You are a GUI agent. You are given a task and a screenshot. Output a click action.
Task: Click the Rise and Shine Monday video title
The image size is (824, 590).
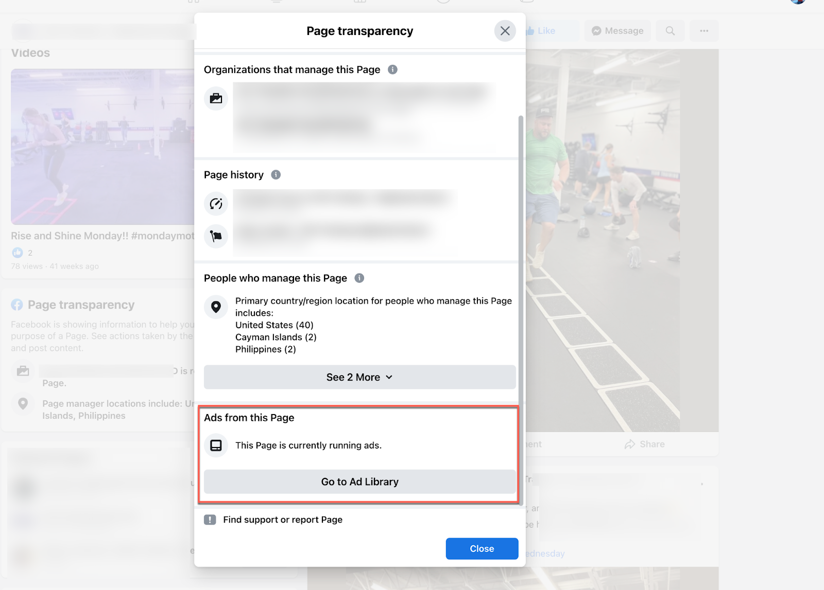click(103, 236)
